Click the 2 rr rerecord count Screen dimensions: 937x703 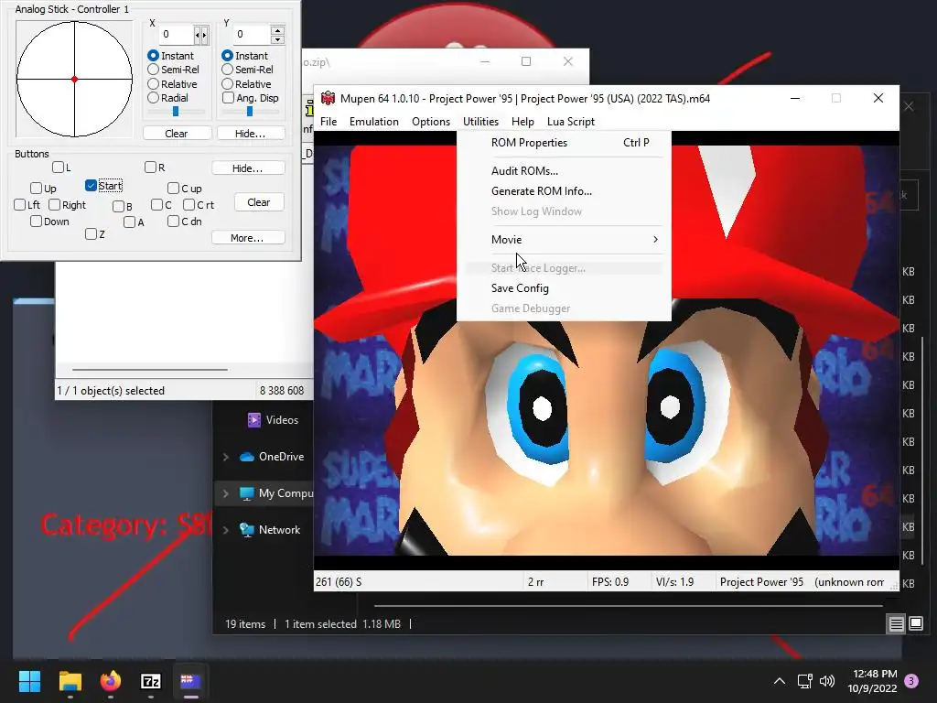536,581
